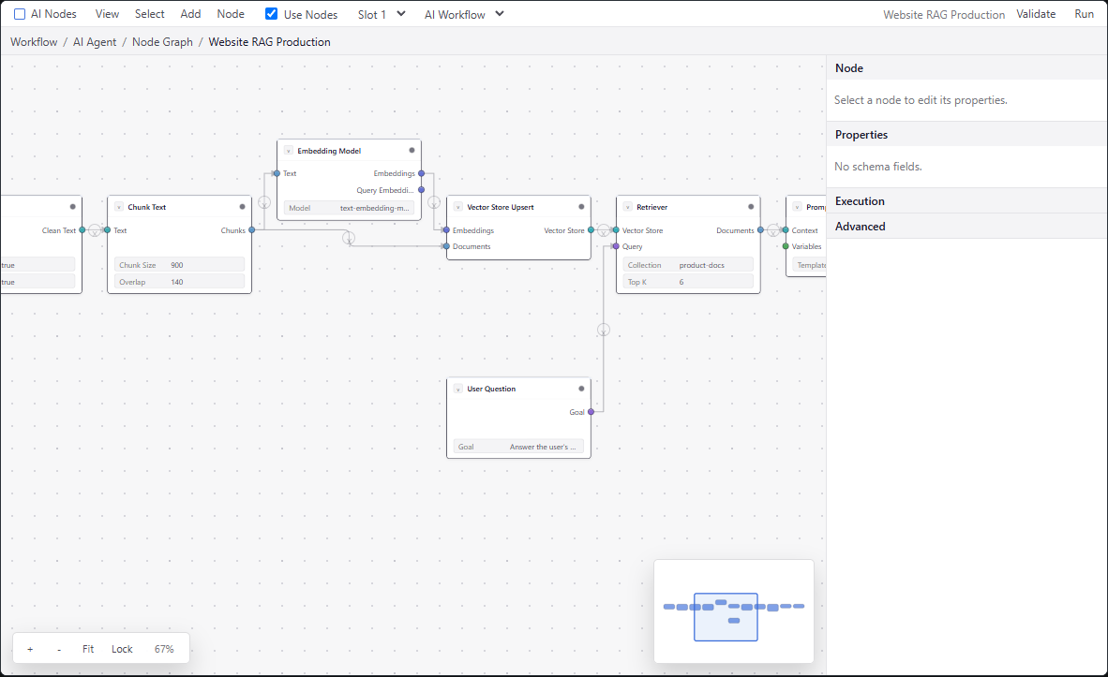Screen dimensions: 1108x677
Task: Open the Add menu
Action: point(191,14)
